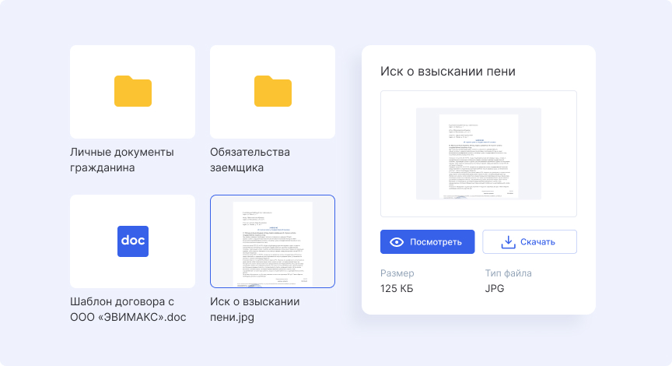Click the large document preview image
Viewport: 672px width, 366px height.
click(478, 153)
